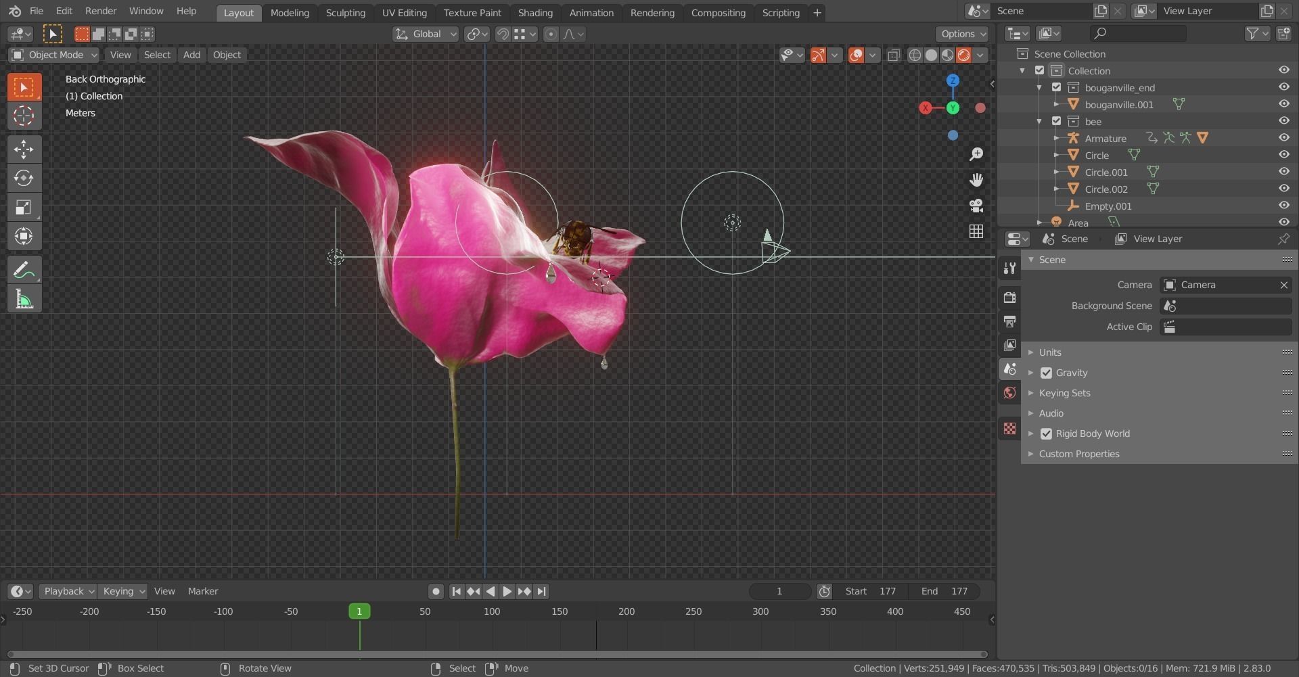Toggle camera view icon
Screen dimensions: 1299x677
click(x=976, y=206)
